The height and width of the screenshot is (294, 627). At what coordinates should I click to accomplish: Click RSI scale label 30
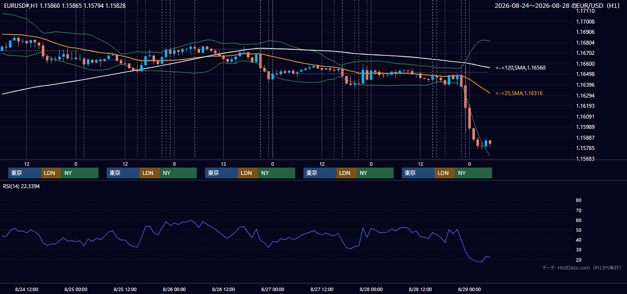pos(578,250)
